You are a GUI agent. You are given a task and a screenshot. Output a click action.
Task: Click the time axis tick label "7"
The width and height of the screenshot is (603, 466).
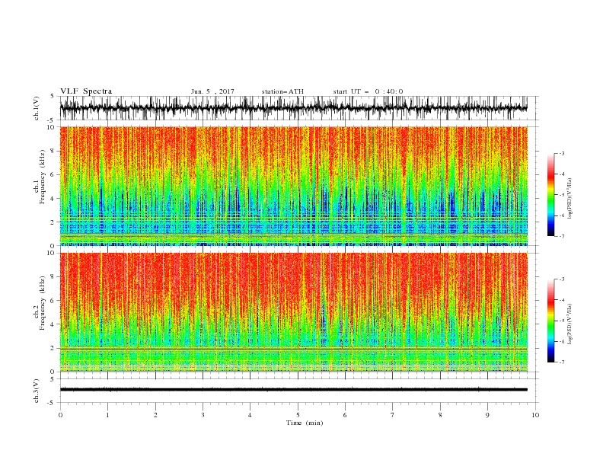(x=393, y=415)
